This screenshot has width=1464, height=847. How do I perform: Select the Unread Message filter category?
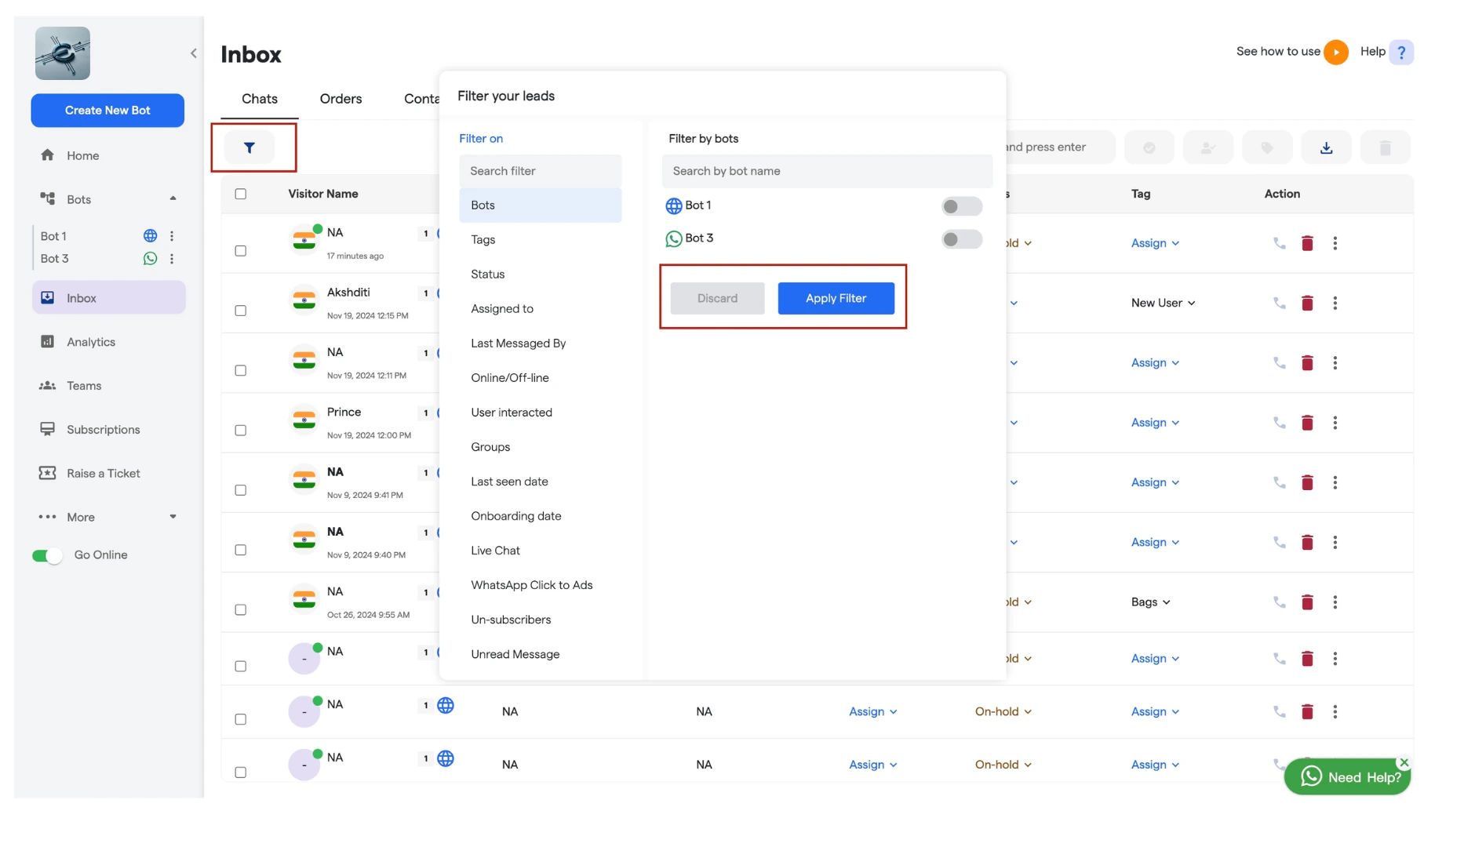tap(540, 654)
